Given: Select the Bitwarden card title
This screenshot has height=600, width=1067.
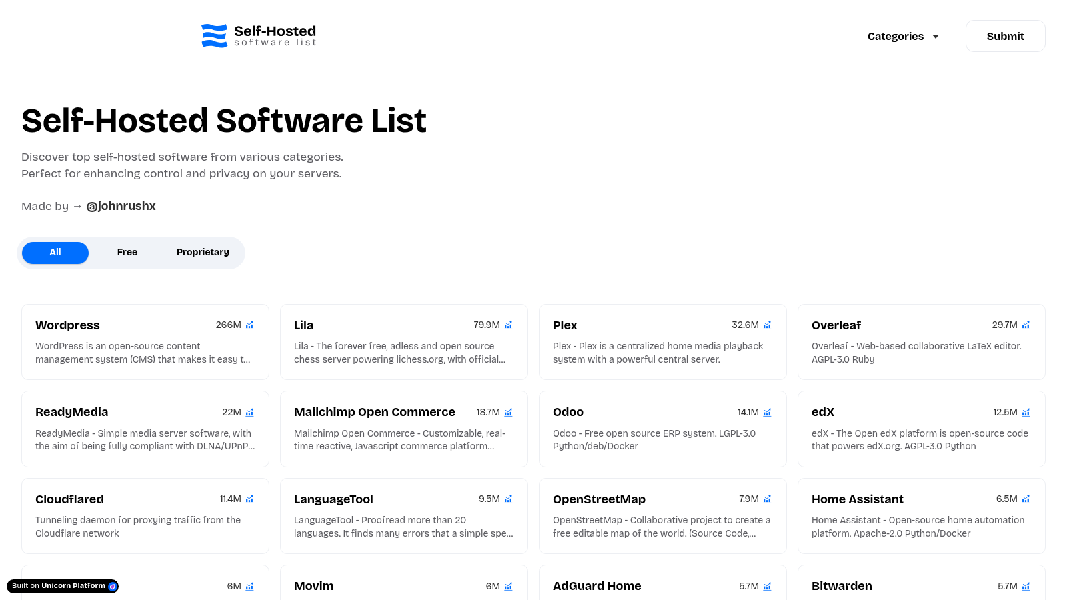Looking at the screenshot, I should (x=842, y=586).
